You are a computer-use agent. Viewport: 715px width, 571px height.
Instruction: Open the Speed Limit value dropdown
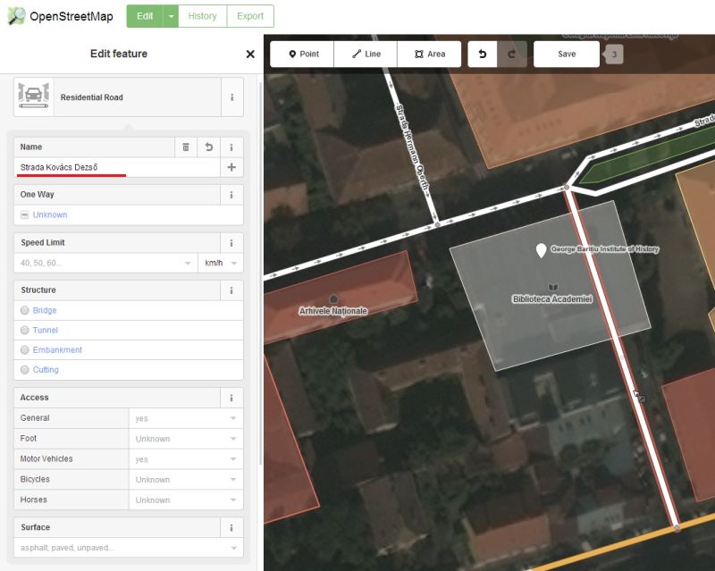[x=188, y=263]
